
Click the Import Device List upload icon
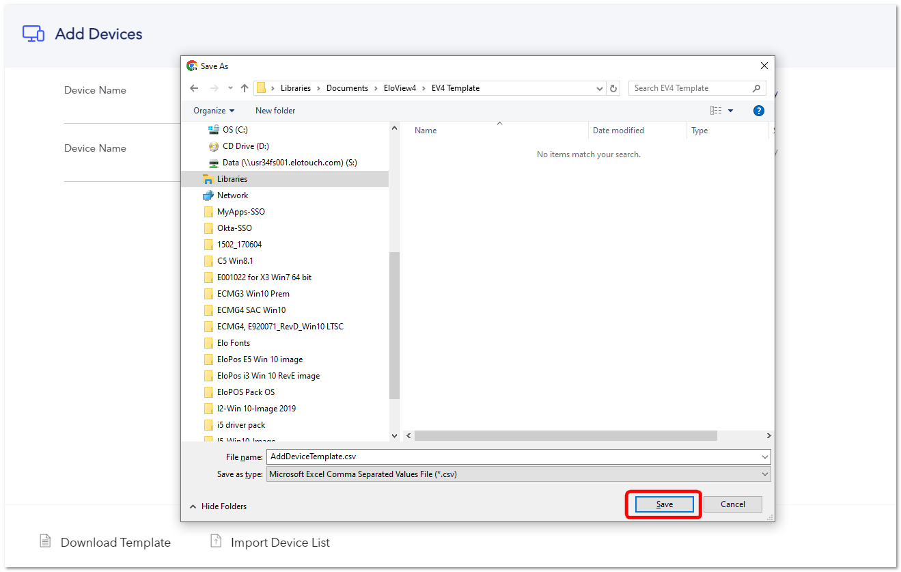pyautogui.click(x=216, y=541)
